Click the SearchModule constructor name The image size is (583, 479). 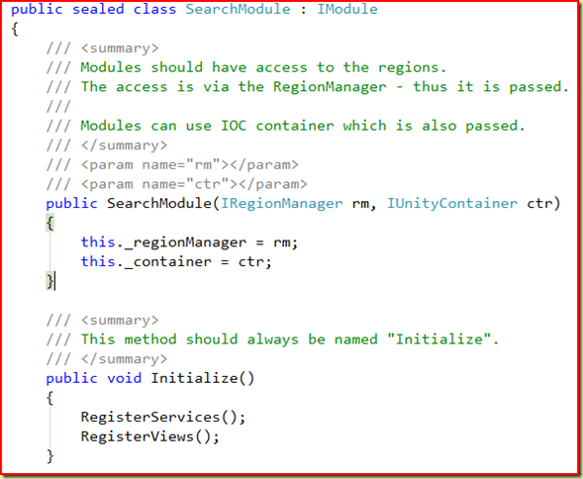click(x=159, y=204)
